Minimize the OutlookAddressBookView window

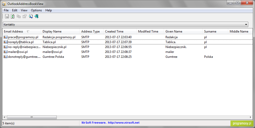230,3
